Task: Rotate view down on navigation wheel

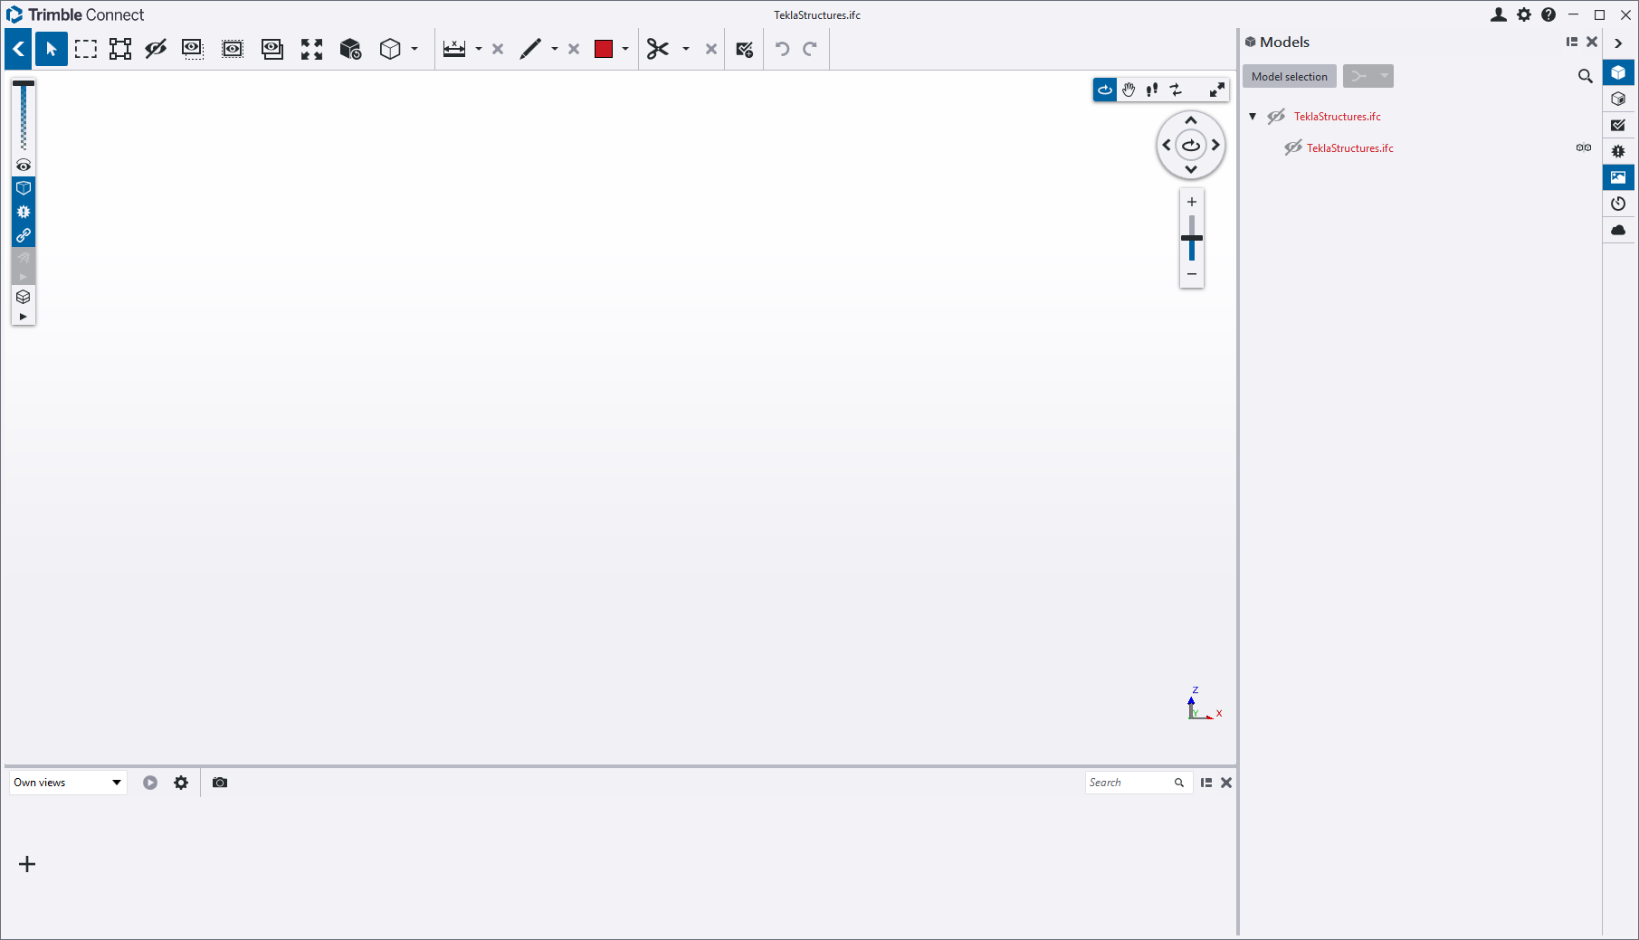Action: [1191, 169]
